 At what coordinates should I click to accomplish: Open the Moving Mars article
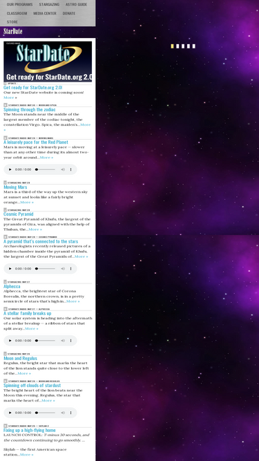15,187
